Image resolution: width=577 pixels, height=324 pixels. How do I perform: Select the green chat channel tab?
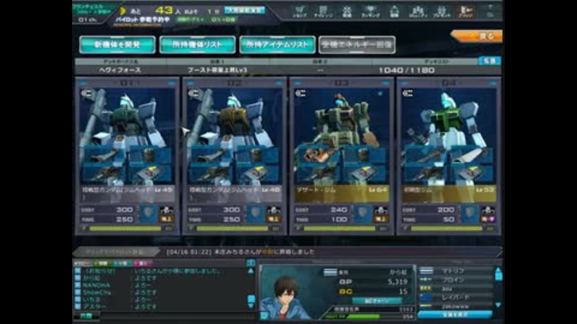pos(102,263)
